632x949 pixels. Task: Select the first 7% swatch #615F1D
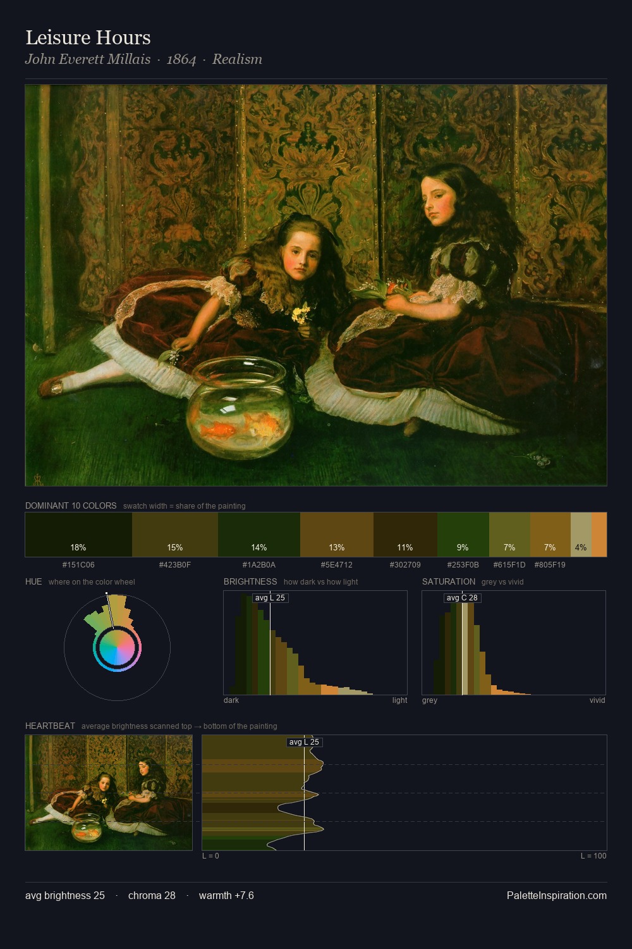(509, 535)
